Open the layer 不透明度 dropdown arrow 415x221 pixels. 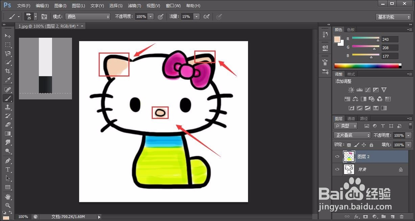[409, 135]
